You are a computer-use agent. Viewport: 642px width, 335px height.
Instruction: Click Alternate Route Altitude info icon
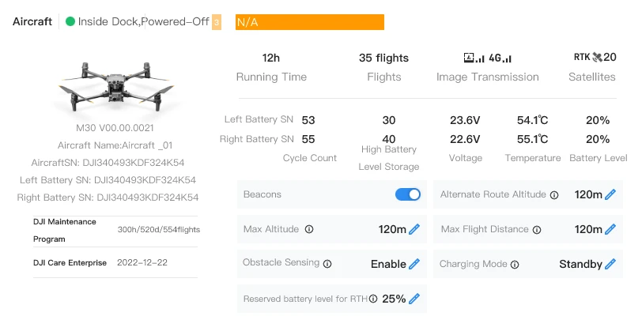554,194
